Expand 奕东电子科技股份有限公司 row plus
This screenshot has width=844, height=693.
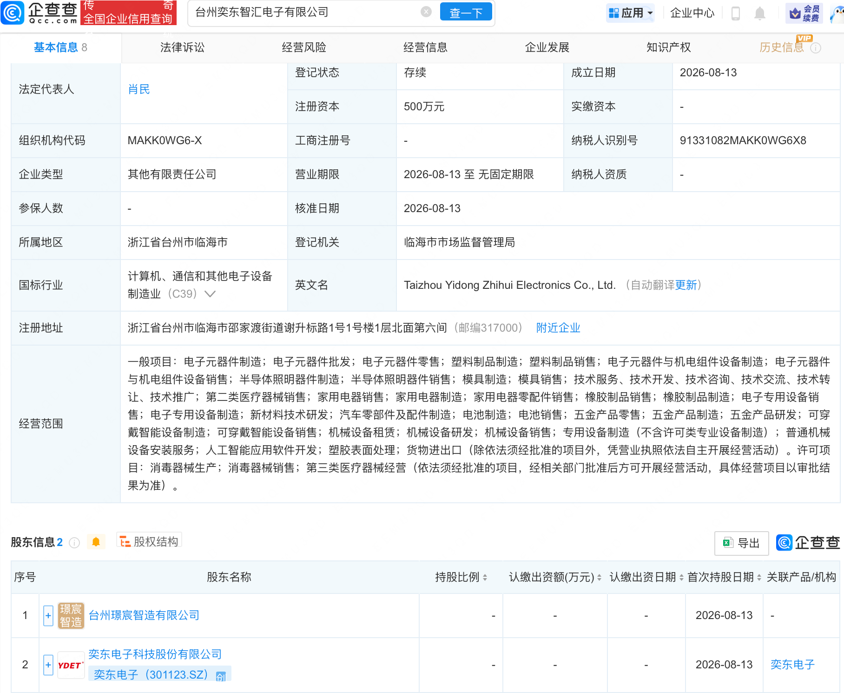tap(48, 665)
